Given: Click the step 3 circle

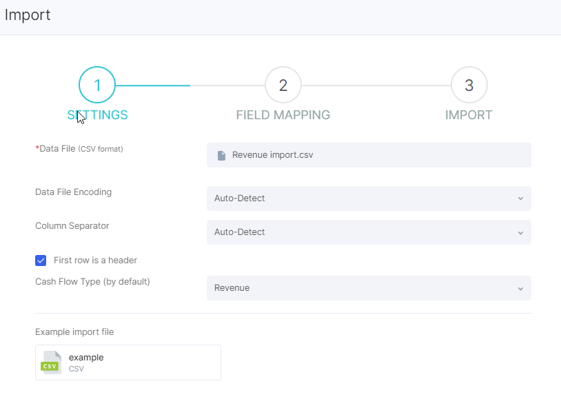Looking at the screenshot, I should 469,85.
